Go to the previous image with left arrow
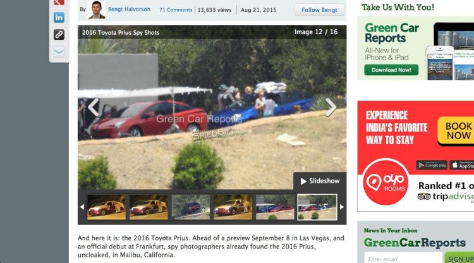The width and height of the screenshot is (474, 263). point(93,107)
